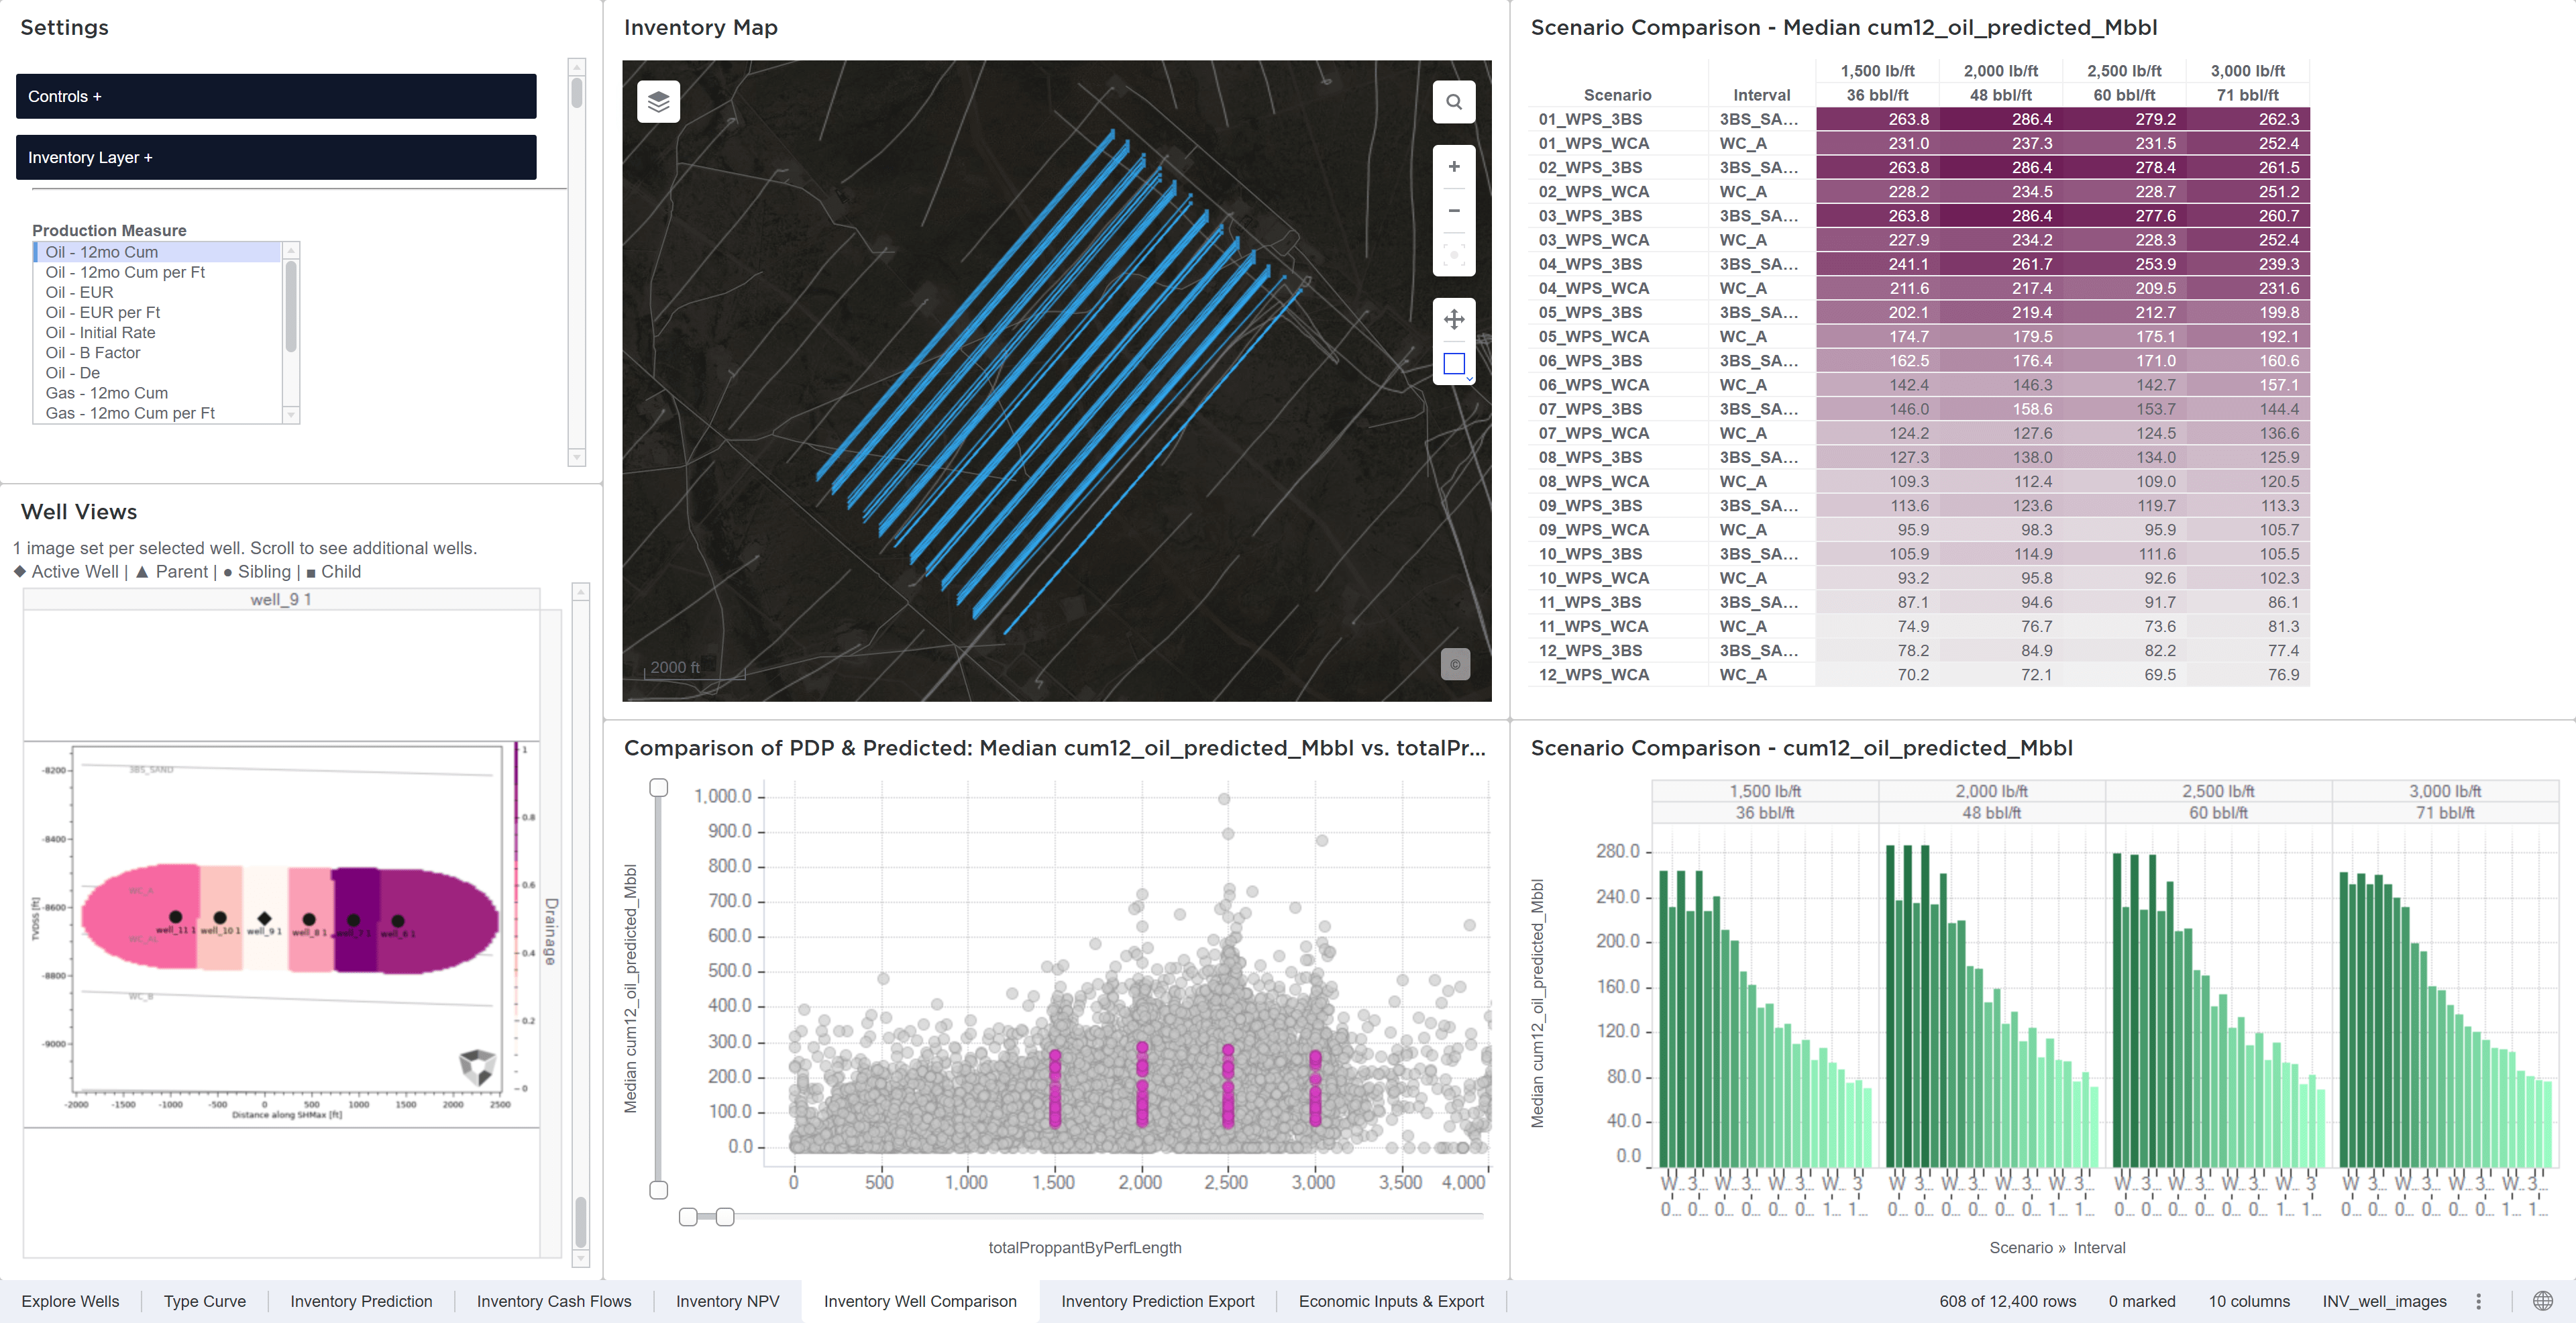This screenshot has width=2576, height=1323.
Task: Open the status bar three-dot menu
Action: (x=2478, y=1301)
